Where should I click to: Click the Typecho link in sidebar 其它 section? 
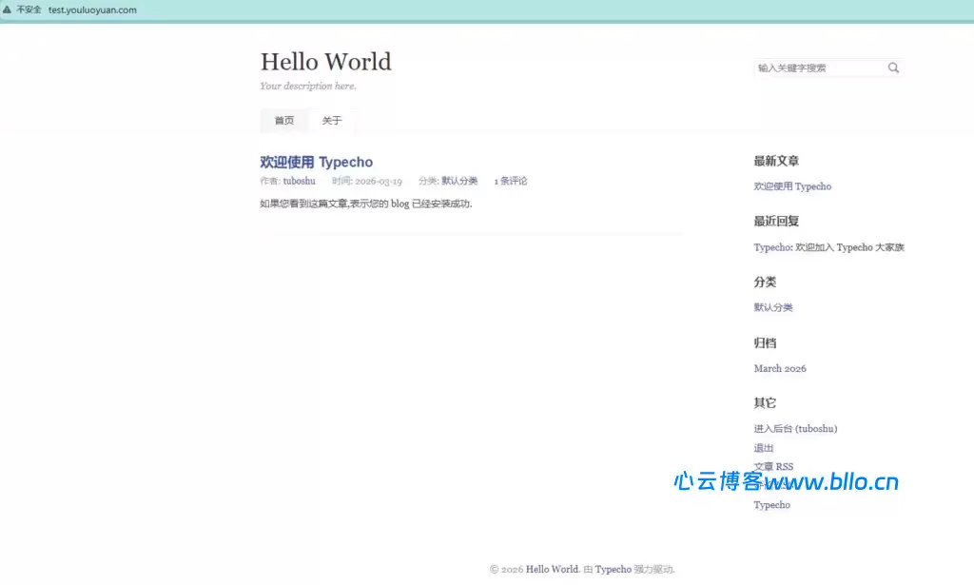771,505
